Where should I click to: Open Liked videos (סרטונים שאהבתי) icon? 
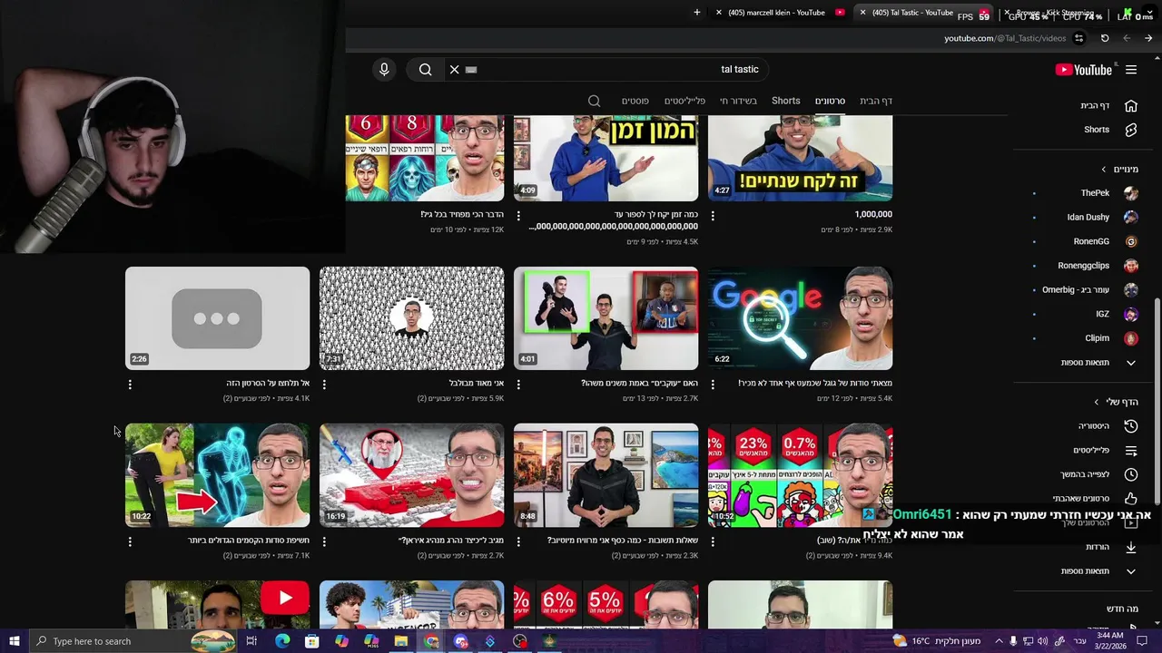(1131, 499)
